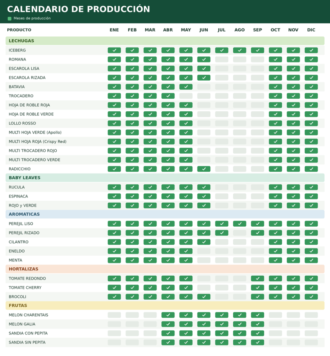Click MULTI TROCADERO VERDE checkmark for FEB
Viewport: 330px width, 356px height.
click(132, 160)
